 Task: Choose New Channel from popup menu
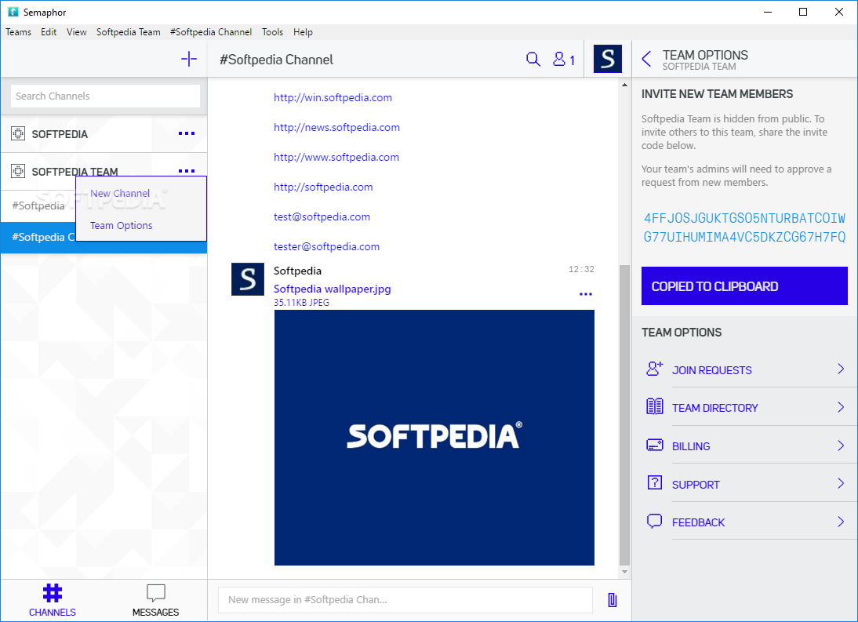click(120, 193)
